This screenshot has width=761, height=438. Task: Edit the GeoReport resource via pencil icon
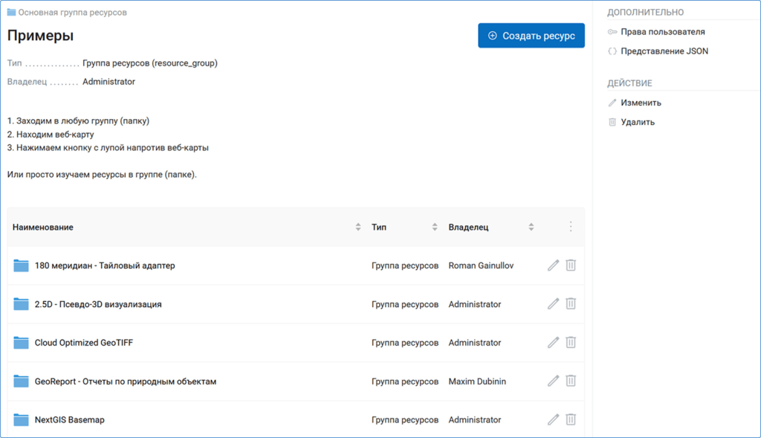[553, 381]
